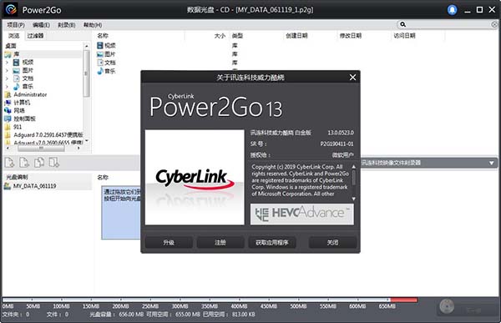The width and height of the screenshot is (501, 323).
Task: Click the Power2Go logo icon in title bar
Action: [11, 10]
